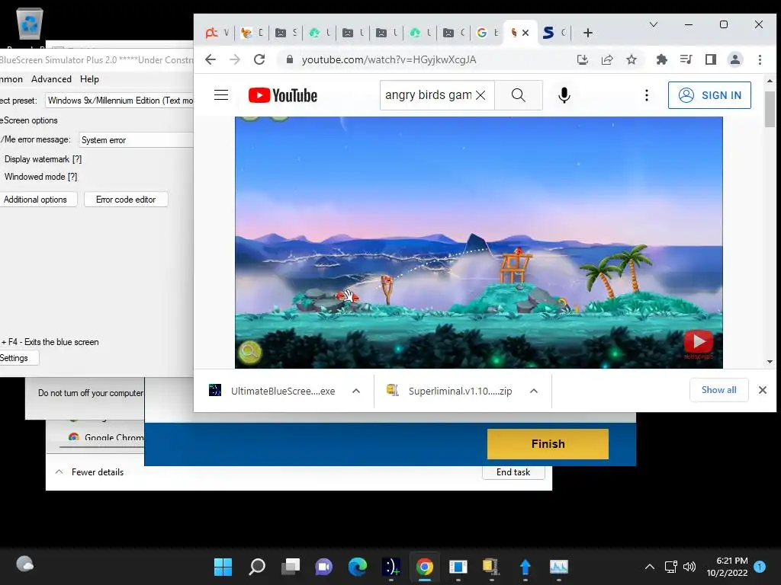
Task: Click the YouTube logo
Action: click(x=283, y=95)
